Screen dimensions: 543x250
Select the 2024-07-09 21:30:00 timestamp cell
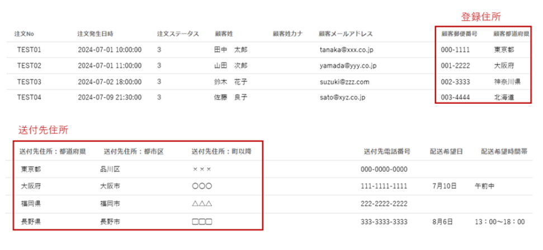click(x=110, y=97)
